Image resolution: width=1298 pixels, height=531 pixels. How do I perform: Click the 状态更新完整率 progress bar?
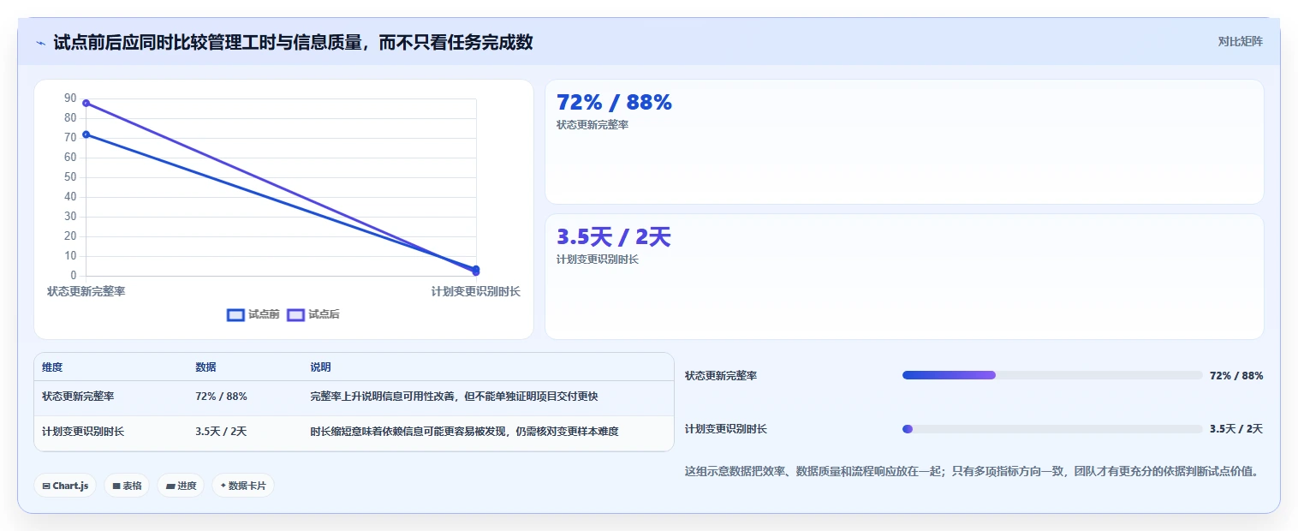1052,375
